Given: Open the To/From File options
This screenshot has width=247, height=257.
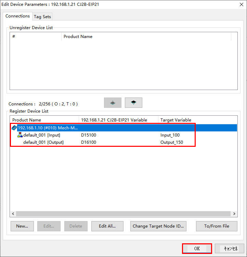Looking at the screenshot, I should coord(217,226).
